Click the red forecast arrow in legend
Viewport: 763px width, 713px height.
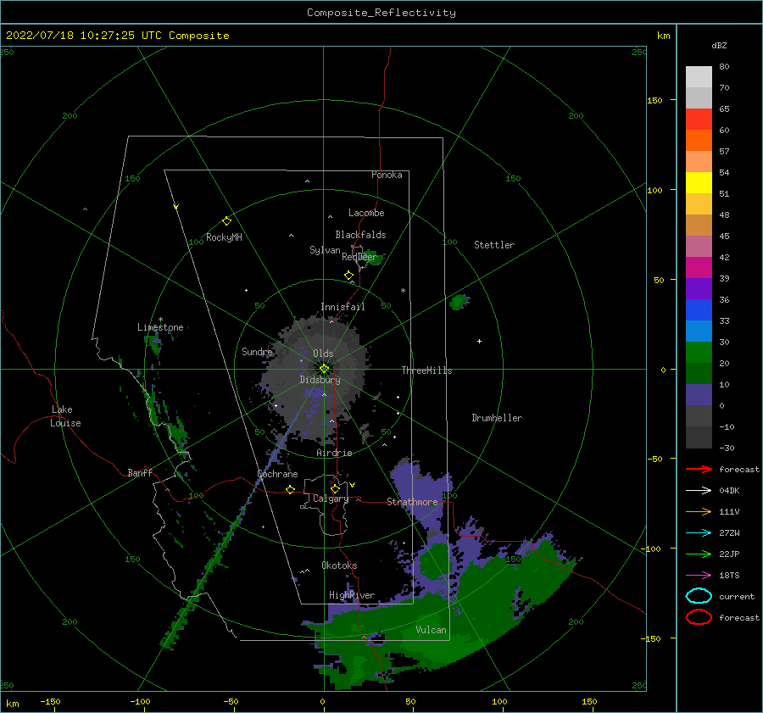pos(699,469)
